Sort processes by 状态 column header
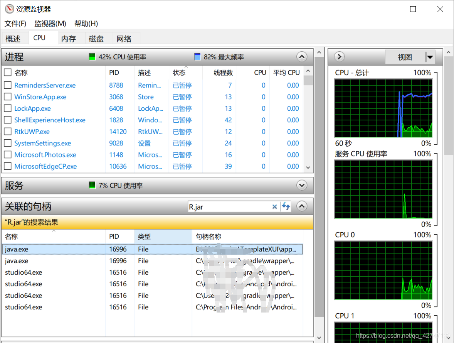This screenshot has width=454, height=343. point(186,73)
